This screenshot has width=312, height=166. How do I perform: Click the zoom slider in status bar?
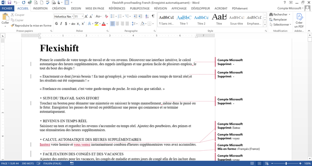pos(286,163)
